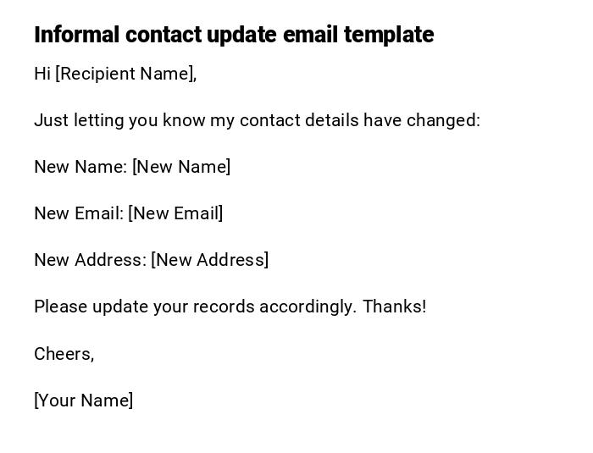Viewport: 593px width, 453px height.
Task: Click the '[Recipient Name]' placeholder in the greeting
Action: pos(125,74)
